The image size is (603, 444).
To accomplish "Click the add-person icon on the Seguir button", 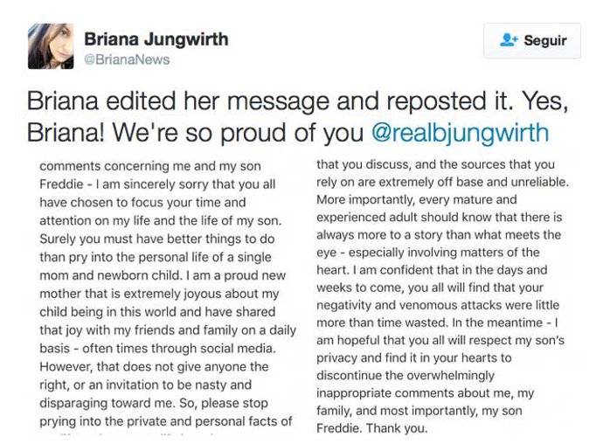I will click(509, 40).
